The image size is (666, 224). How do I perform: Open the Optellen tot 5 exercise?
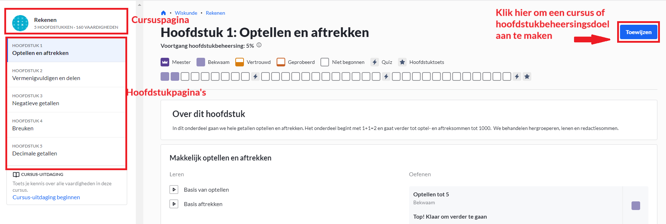click(431, 195)
